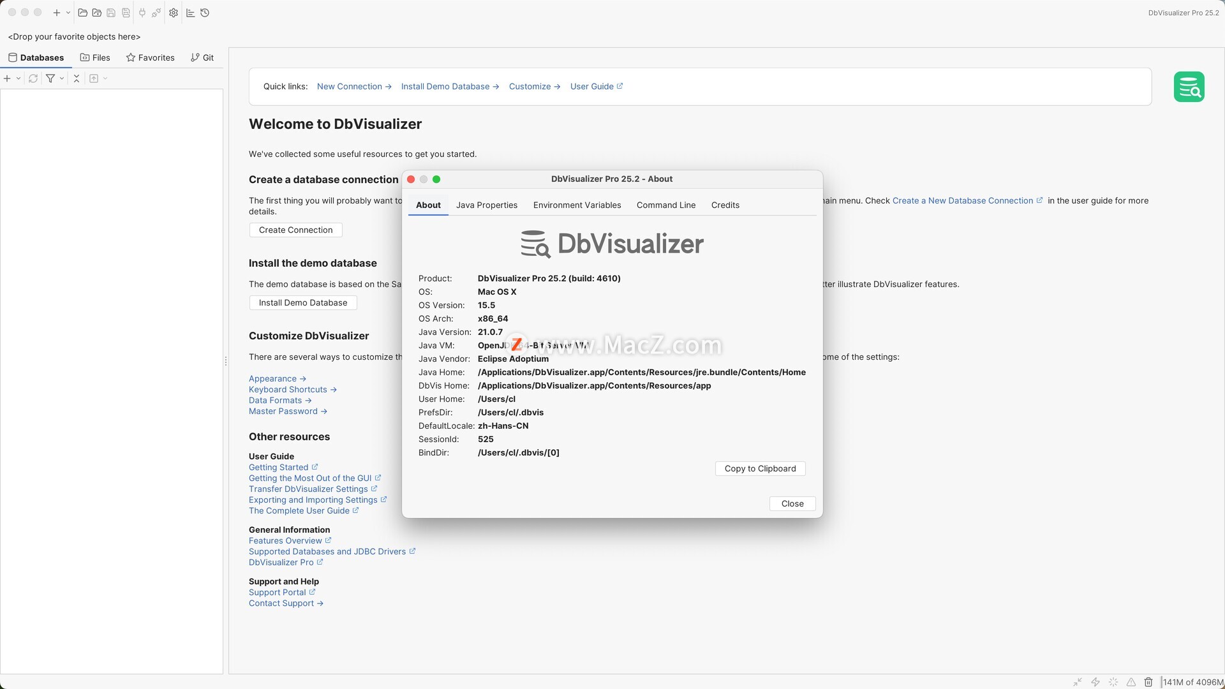Screen dimensions: 1225x689
Task: Open the Appearance settings link
Action: [278, 379]
